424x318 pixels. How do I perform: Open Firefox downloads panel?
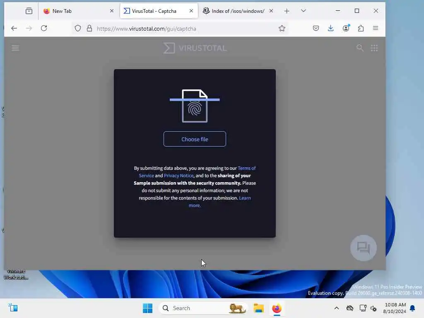click(x=331, y=29)
